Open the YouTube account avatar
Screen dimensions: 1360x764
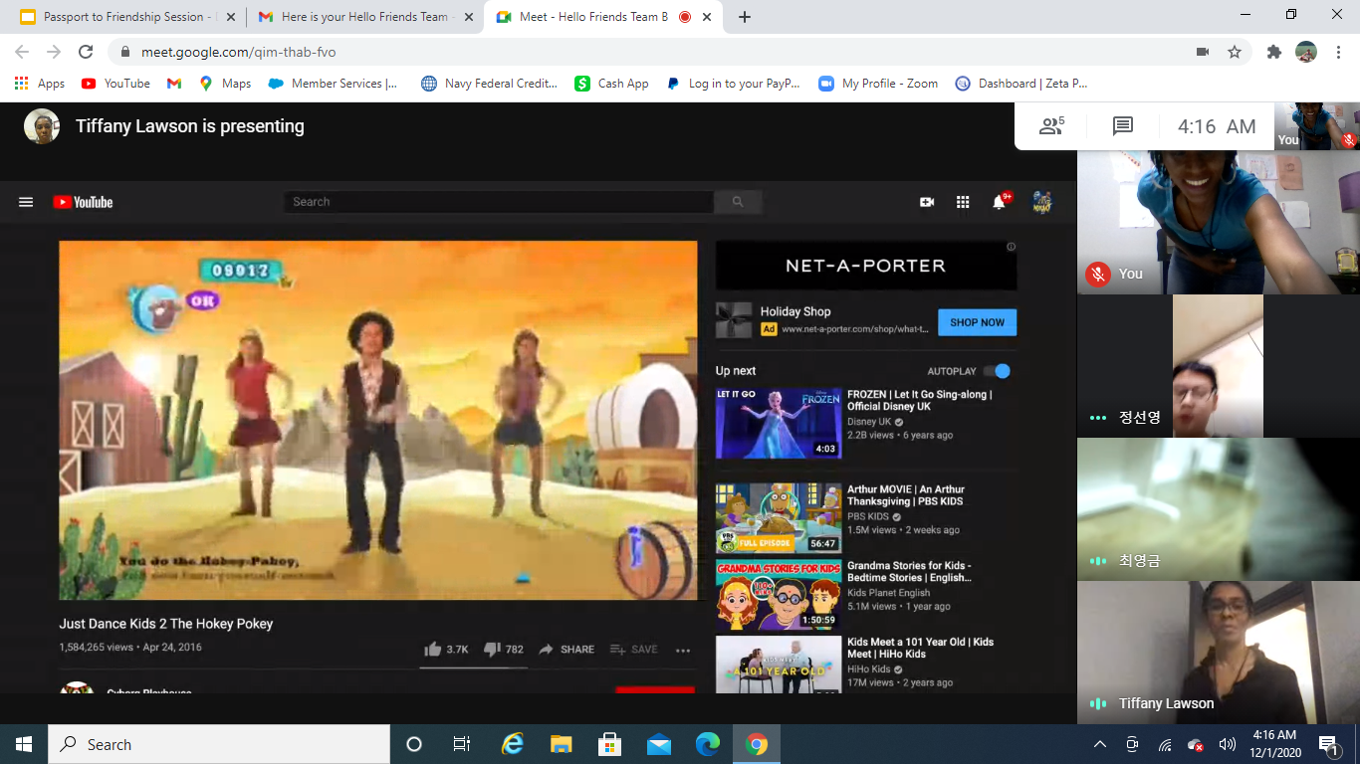coord(1042,202)
